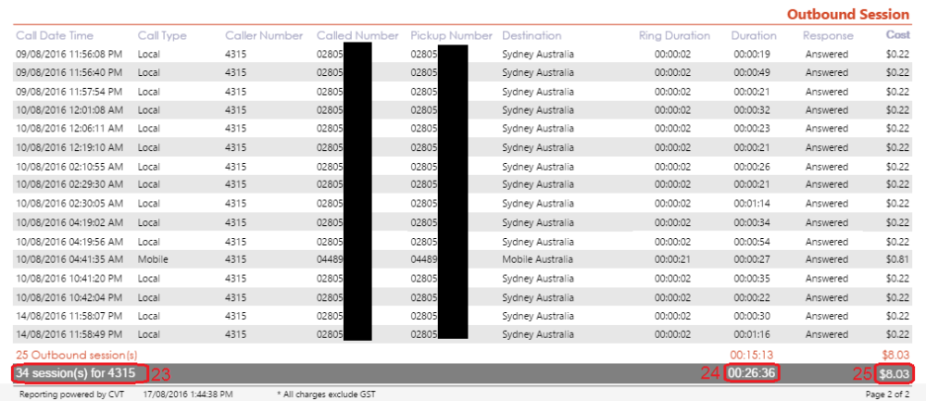Click the 10/08/2016 12:19:10 AM timestamp

[x=69, y=147]
